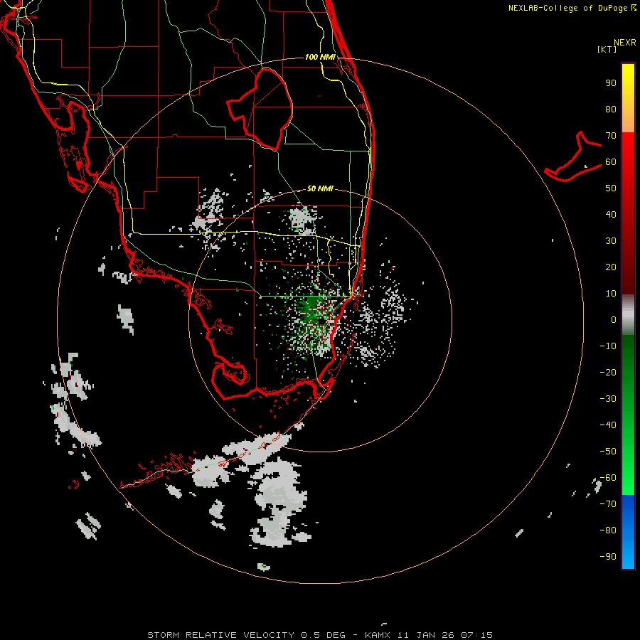
Task: Select the 70 value on the velocity scale
Action: tap(611, 136)
